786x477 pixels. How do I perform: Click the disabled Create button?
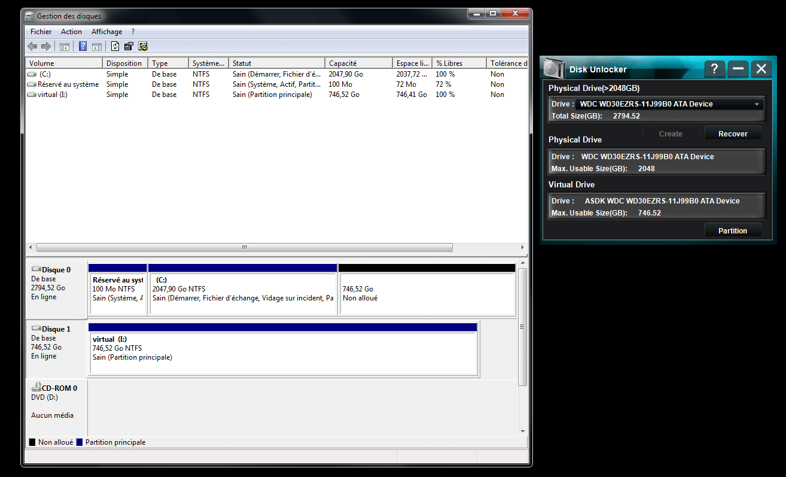click(671, 133)
